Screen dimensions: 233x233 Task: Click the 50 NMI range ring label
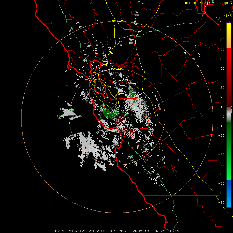click(117, 69)
